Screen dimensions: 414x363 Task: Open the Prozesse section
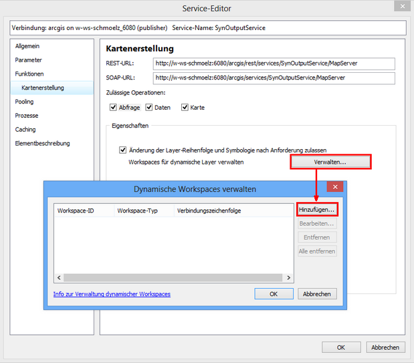pos(27,116)
